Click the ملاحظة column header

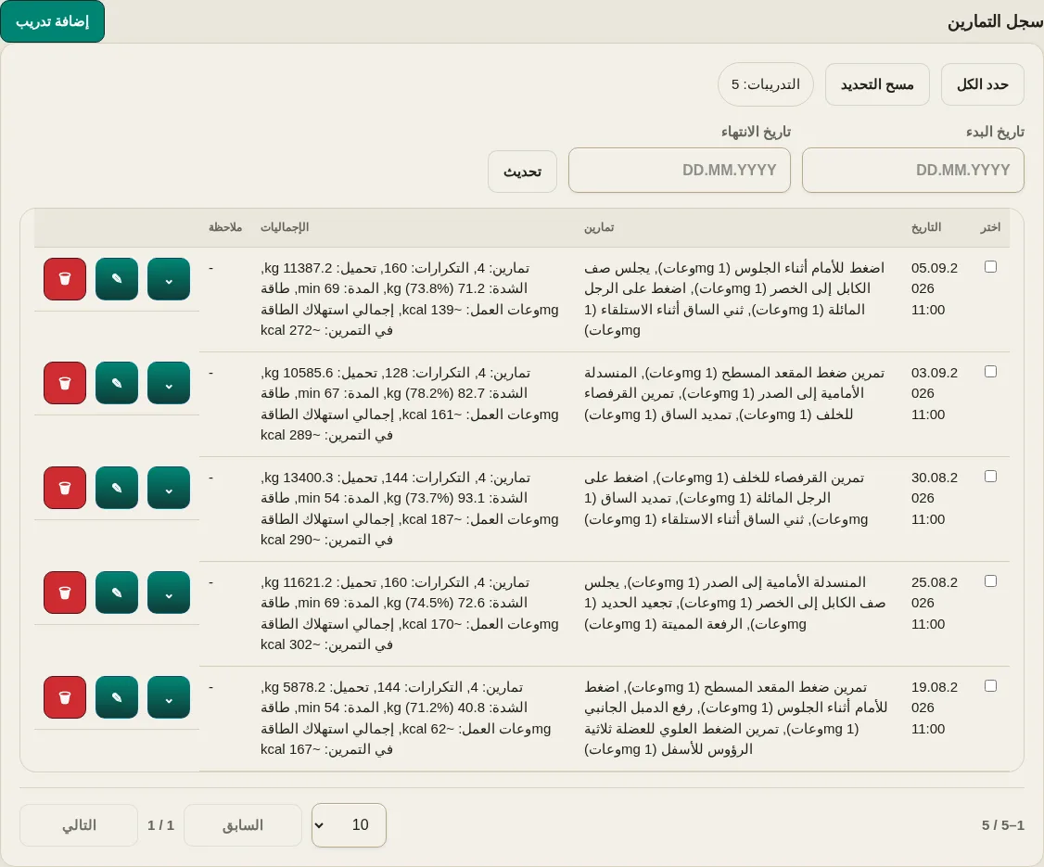pyautogui.click(x=225, y=227)
